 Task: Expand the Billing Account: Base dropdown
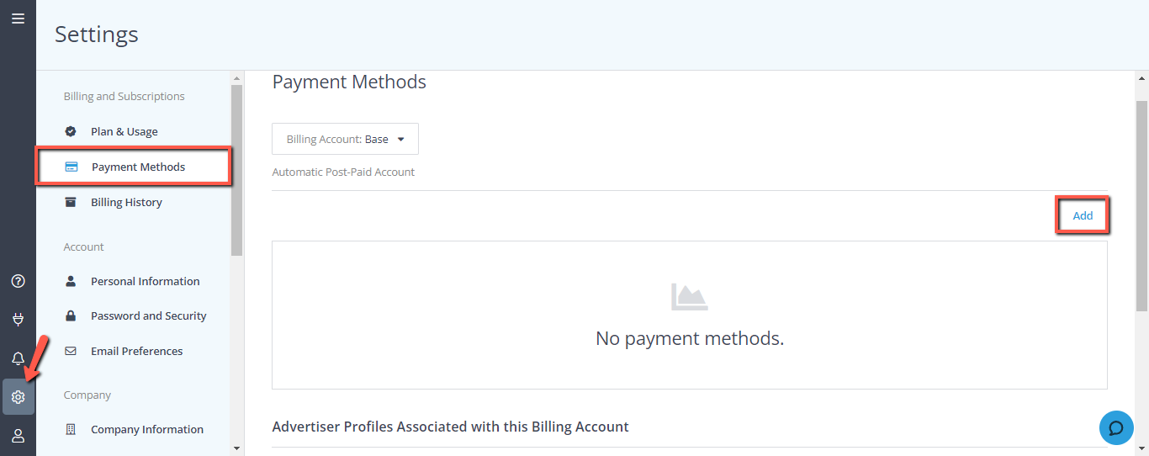[x=345, y=139]
